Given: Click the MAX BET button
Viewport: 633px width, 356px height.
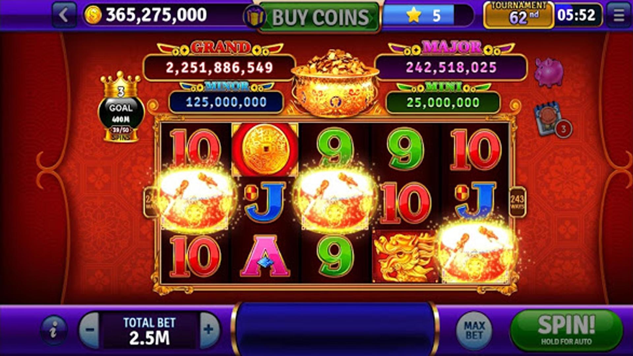Looking at the screenshot, I should tap(474, 330).
